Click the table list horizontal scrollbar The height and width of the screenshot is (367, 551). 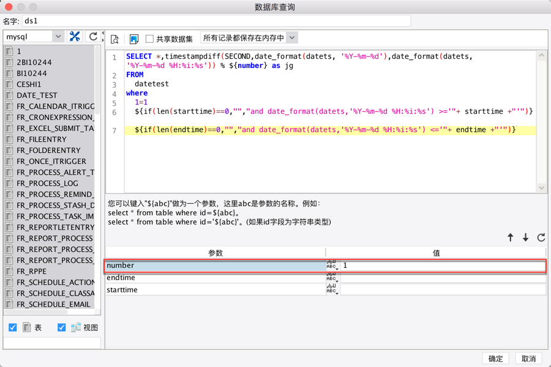36,312
